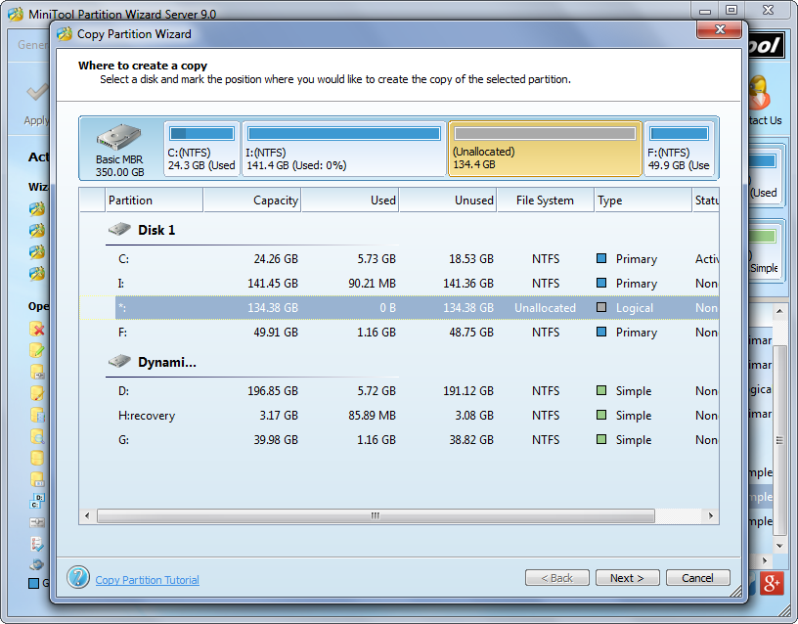
Task: Click the Dynamic disk drive icon
Action: click(x=119, y=361)
